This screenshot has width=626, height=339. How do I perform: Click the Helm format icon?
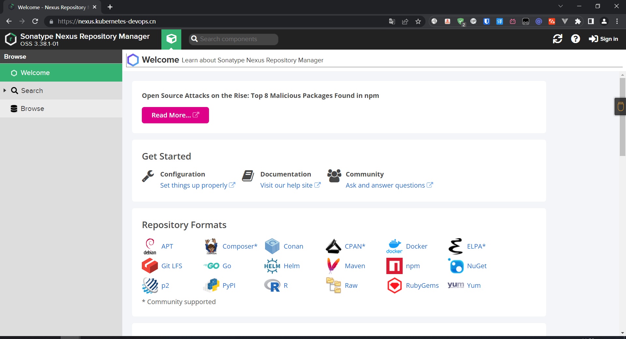pos(272,266)
